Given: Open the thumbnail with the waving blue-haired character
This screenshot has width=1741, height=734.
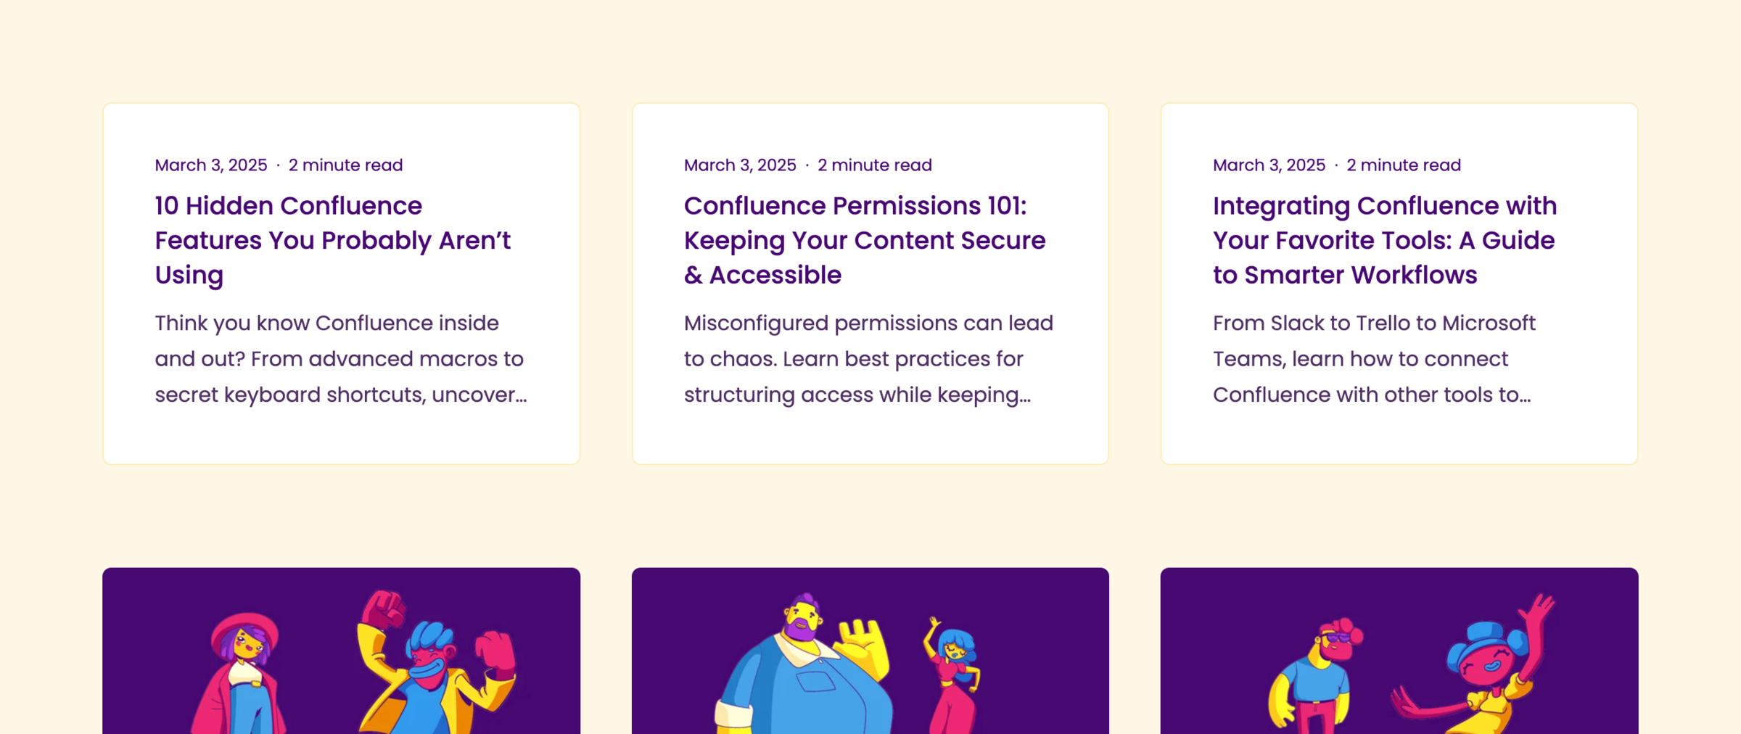Looking at the screenshot, I should click(1399, 651).
